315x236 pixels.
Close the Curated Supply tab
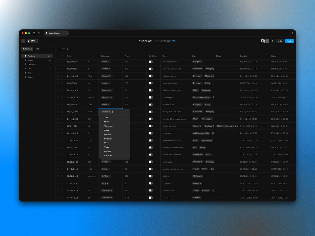(x=67, y=33)
